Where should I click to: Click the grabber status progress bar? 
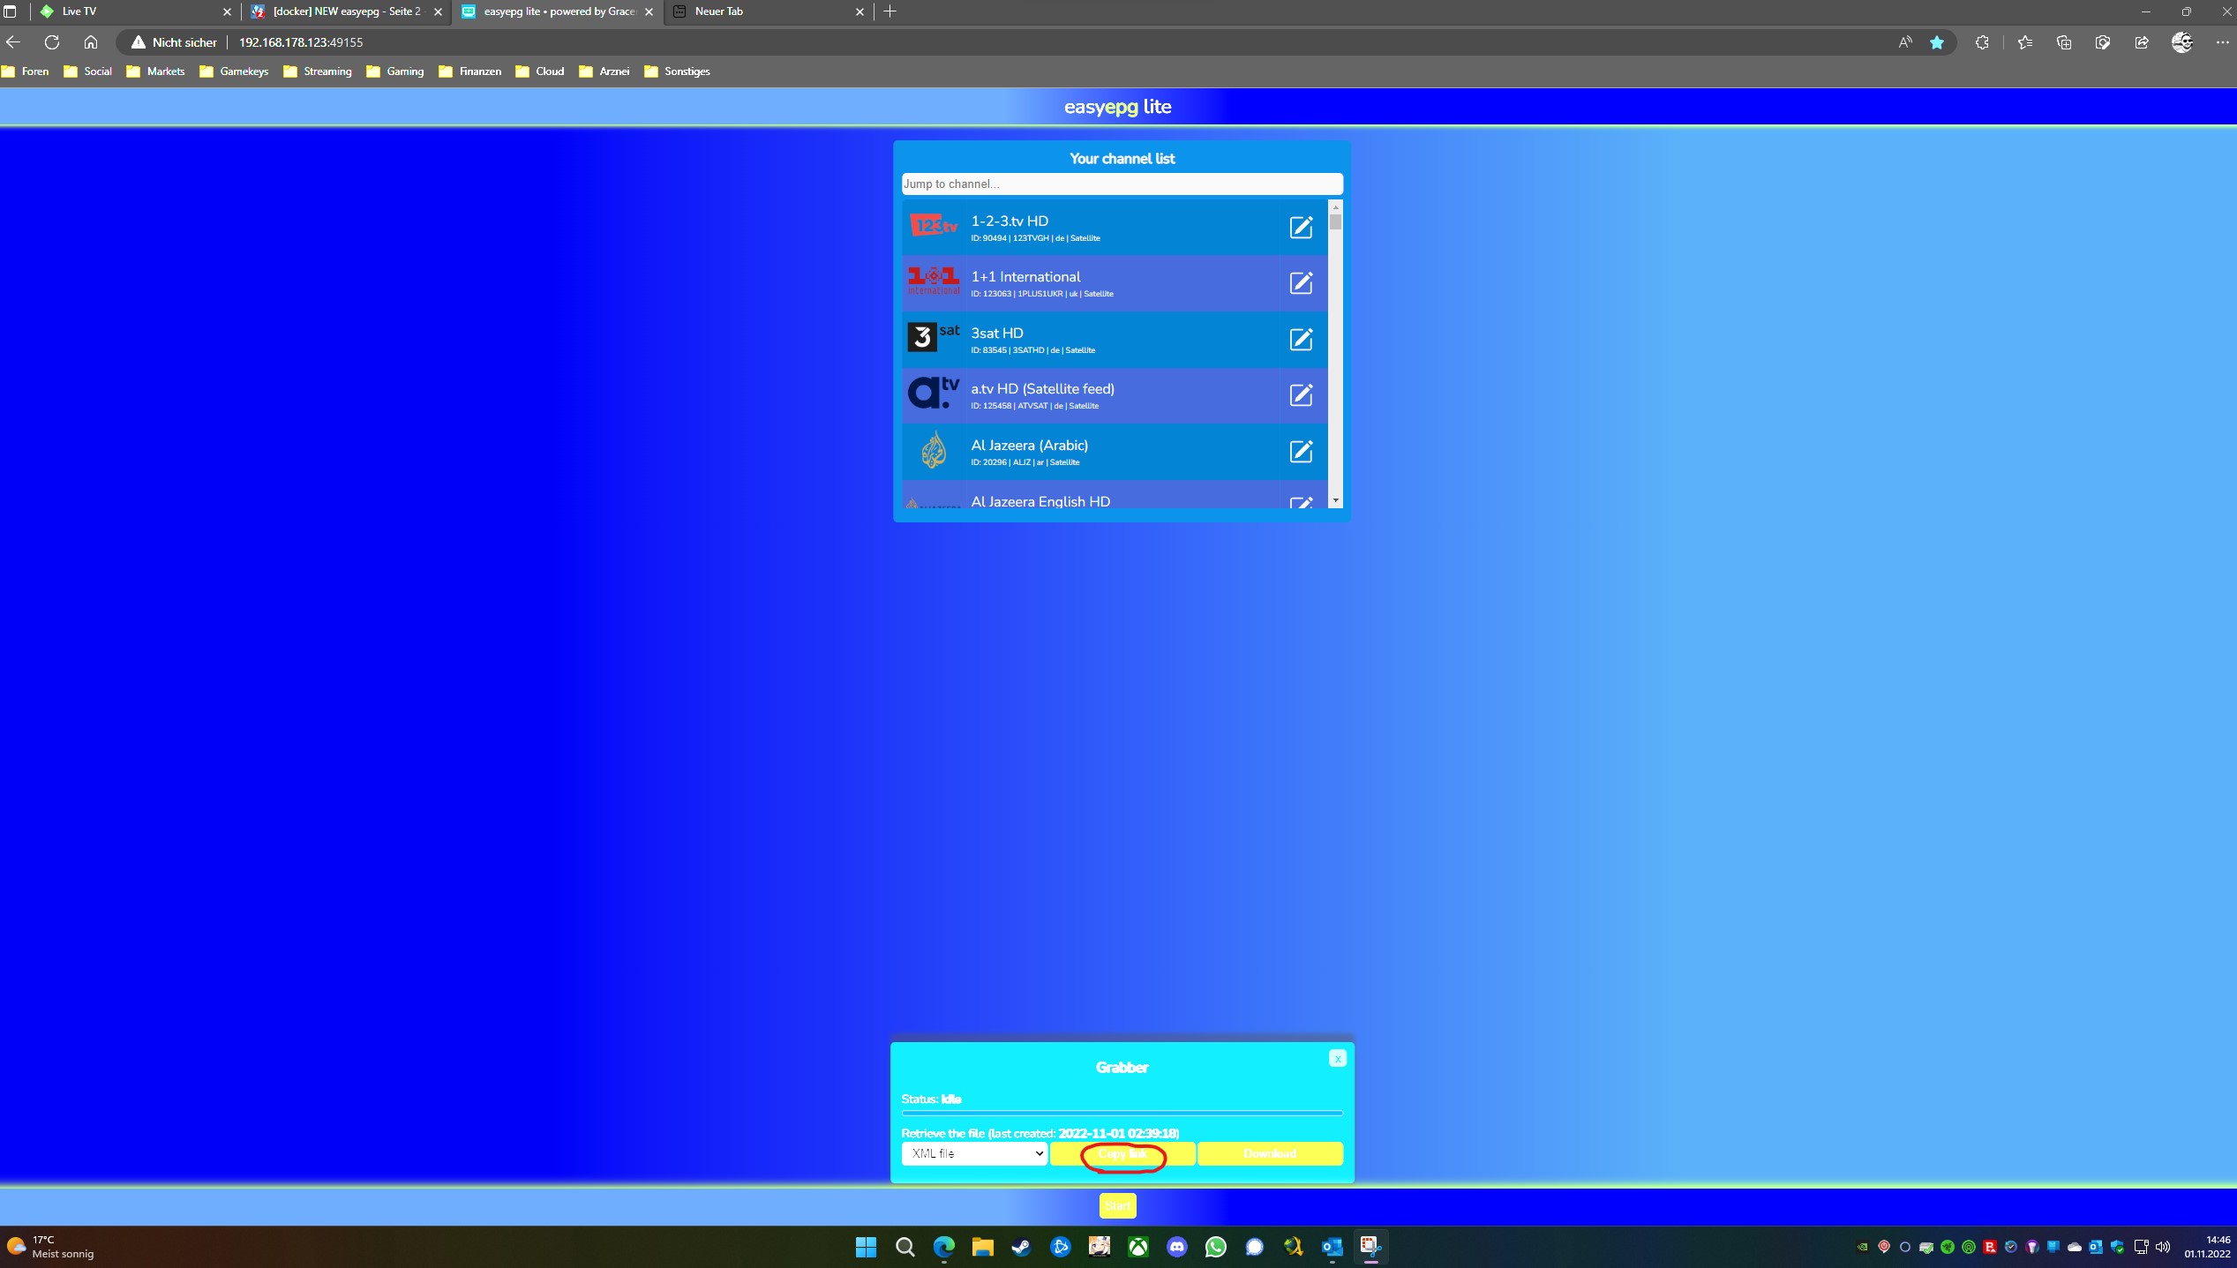[x=1122, y=1113]
